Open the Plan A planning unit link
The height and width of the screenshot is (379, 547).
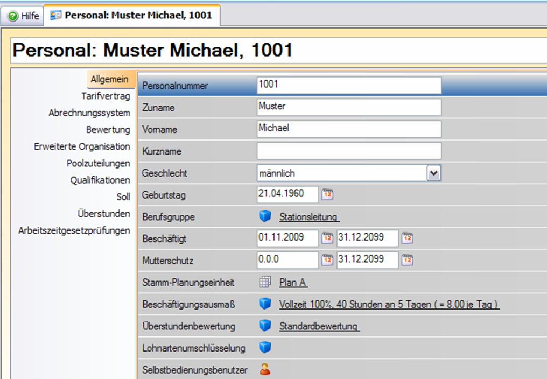pyautogui.click(x=293, y=283)
